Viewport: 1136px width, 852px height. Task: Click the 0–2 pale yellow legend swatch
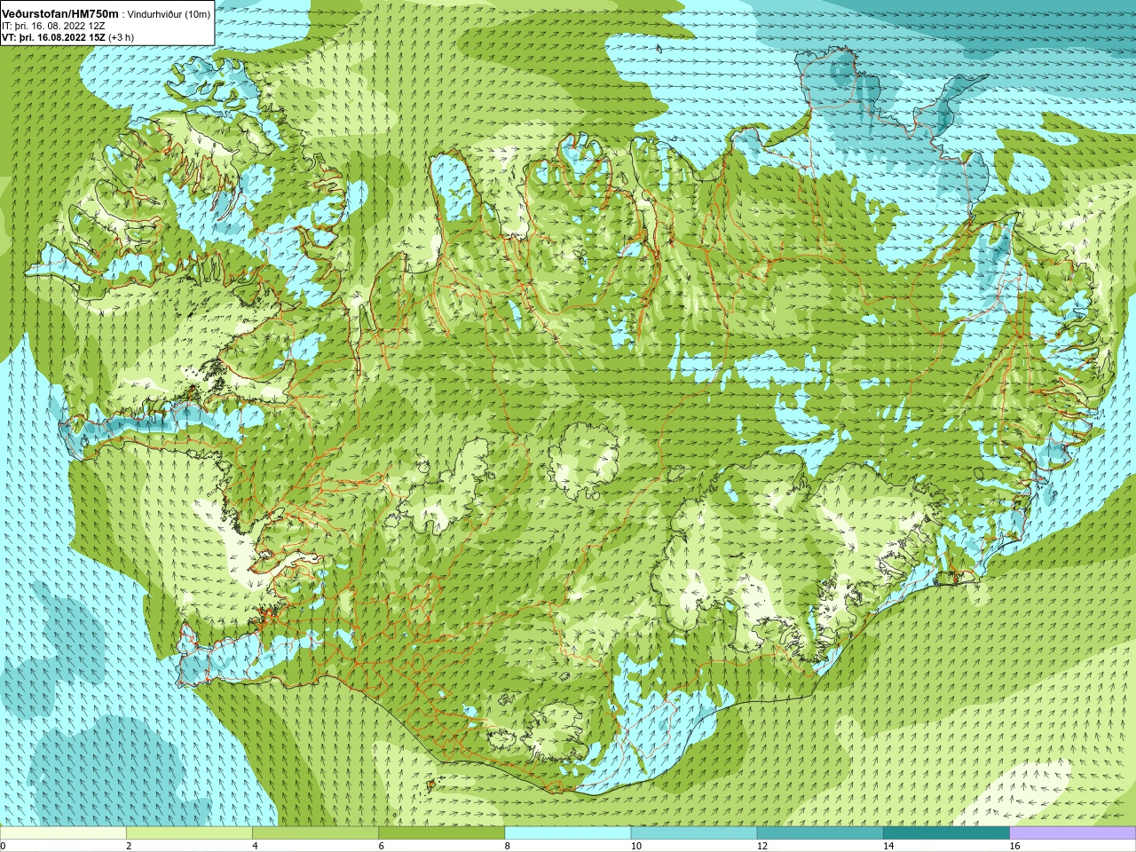[x=63, y=833]
